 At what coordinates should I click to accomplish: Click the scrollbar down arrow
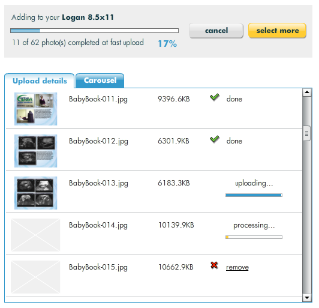point(307,298)
